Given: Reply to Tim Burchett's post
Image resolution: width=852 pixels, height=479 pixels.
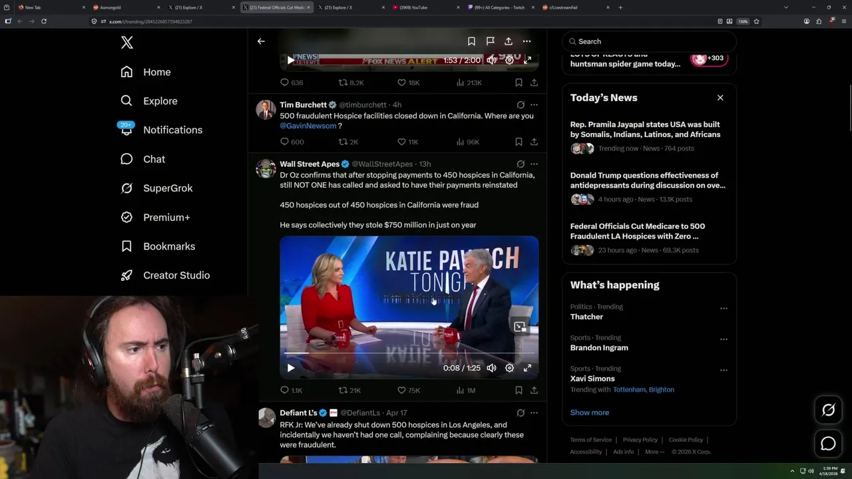Looking at the screenshot, I should (x=292, y=142).
